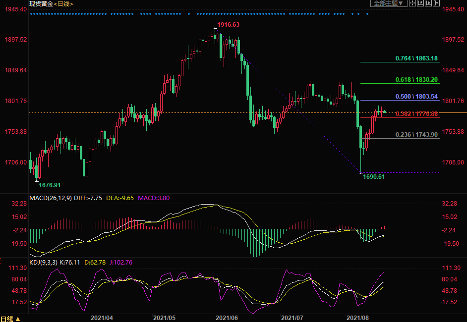
Task: Click the MACD(26,12,9) indicator label
Action: [51, 198]
